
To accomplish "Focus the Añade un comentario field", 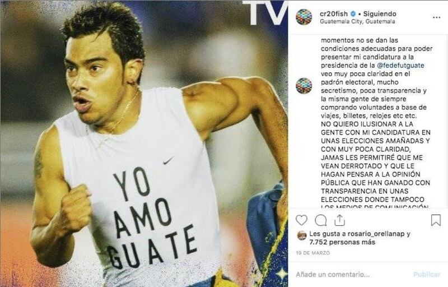I will (x=352, y=275).
